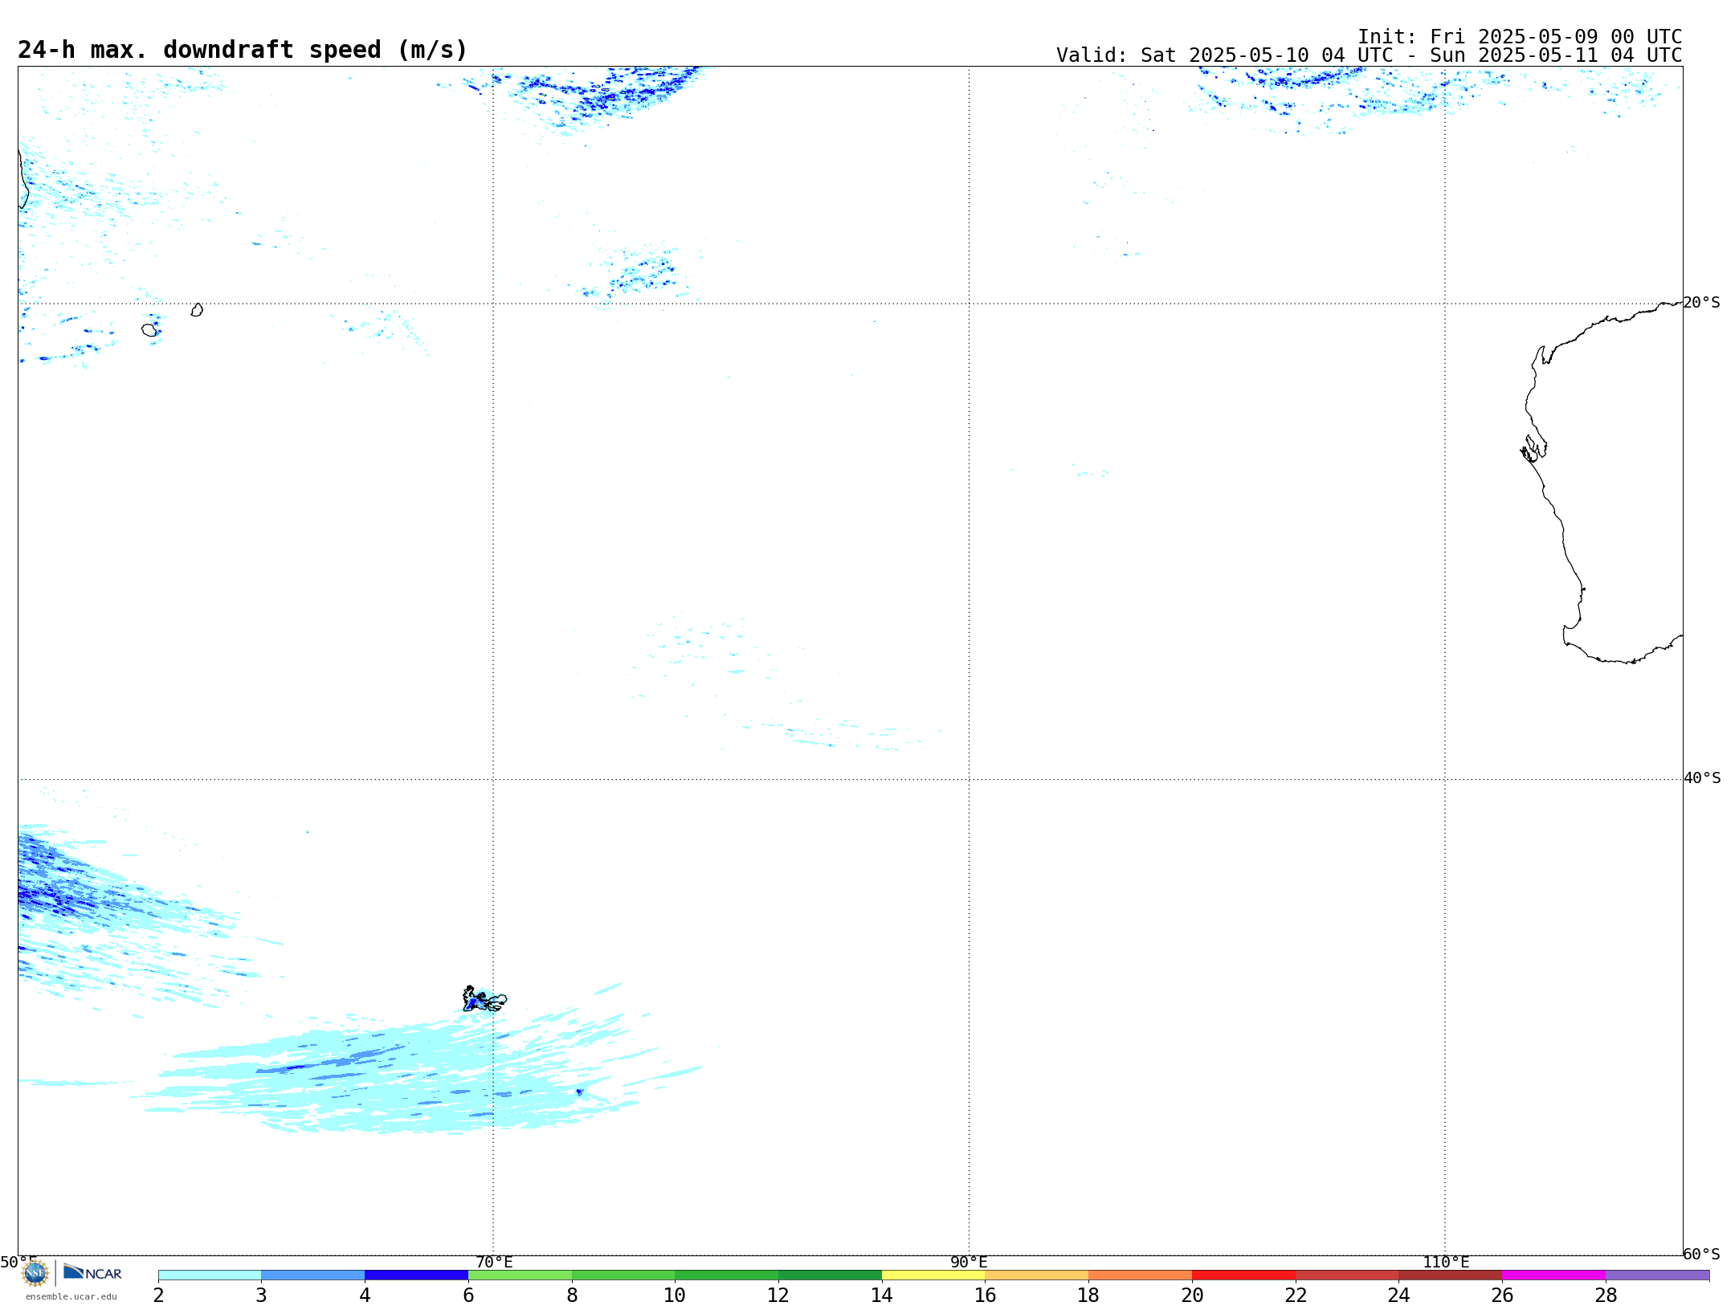Open the ensemble.ucar.edu link text

tap(71, 1296)
